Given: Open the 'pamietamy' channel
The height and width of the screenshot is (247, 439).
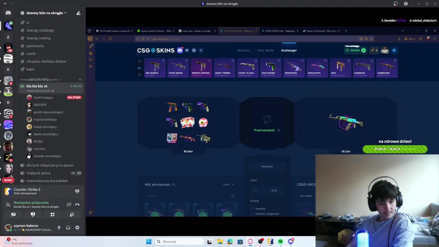Looking at the screenshot, I should 35,46.
